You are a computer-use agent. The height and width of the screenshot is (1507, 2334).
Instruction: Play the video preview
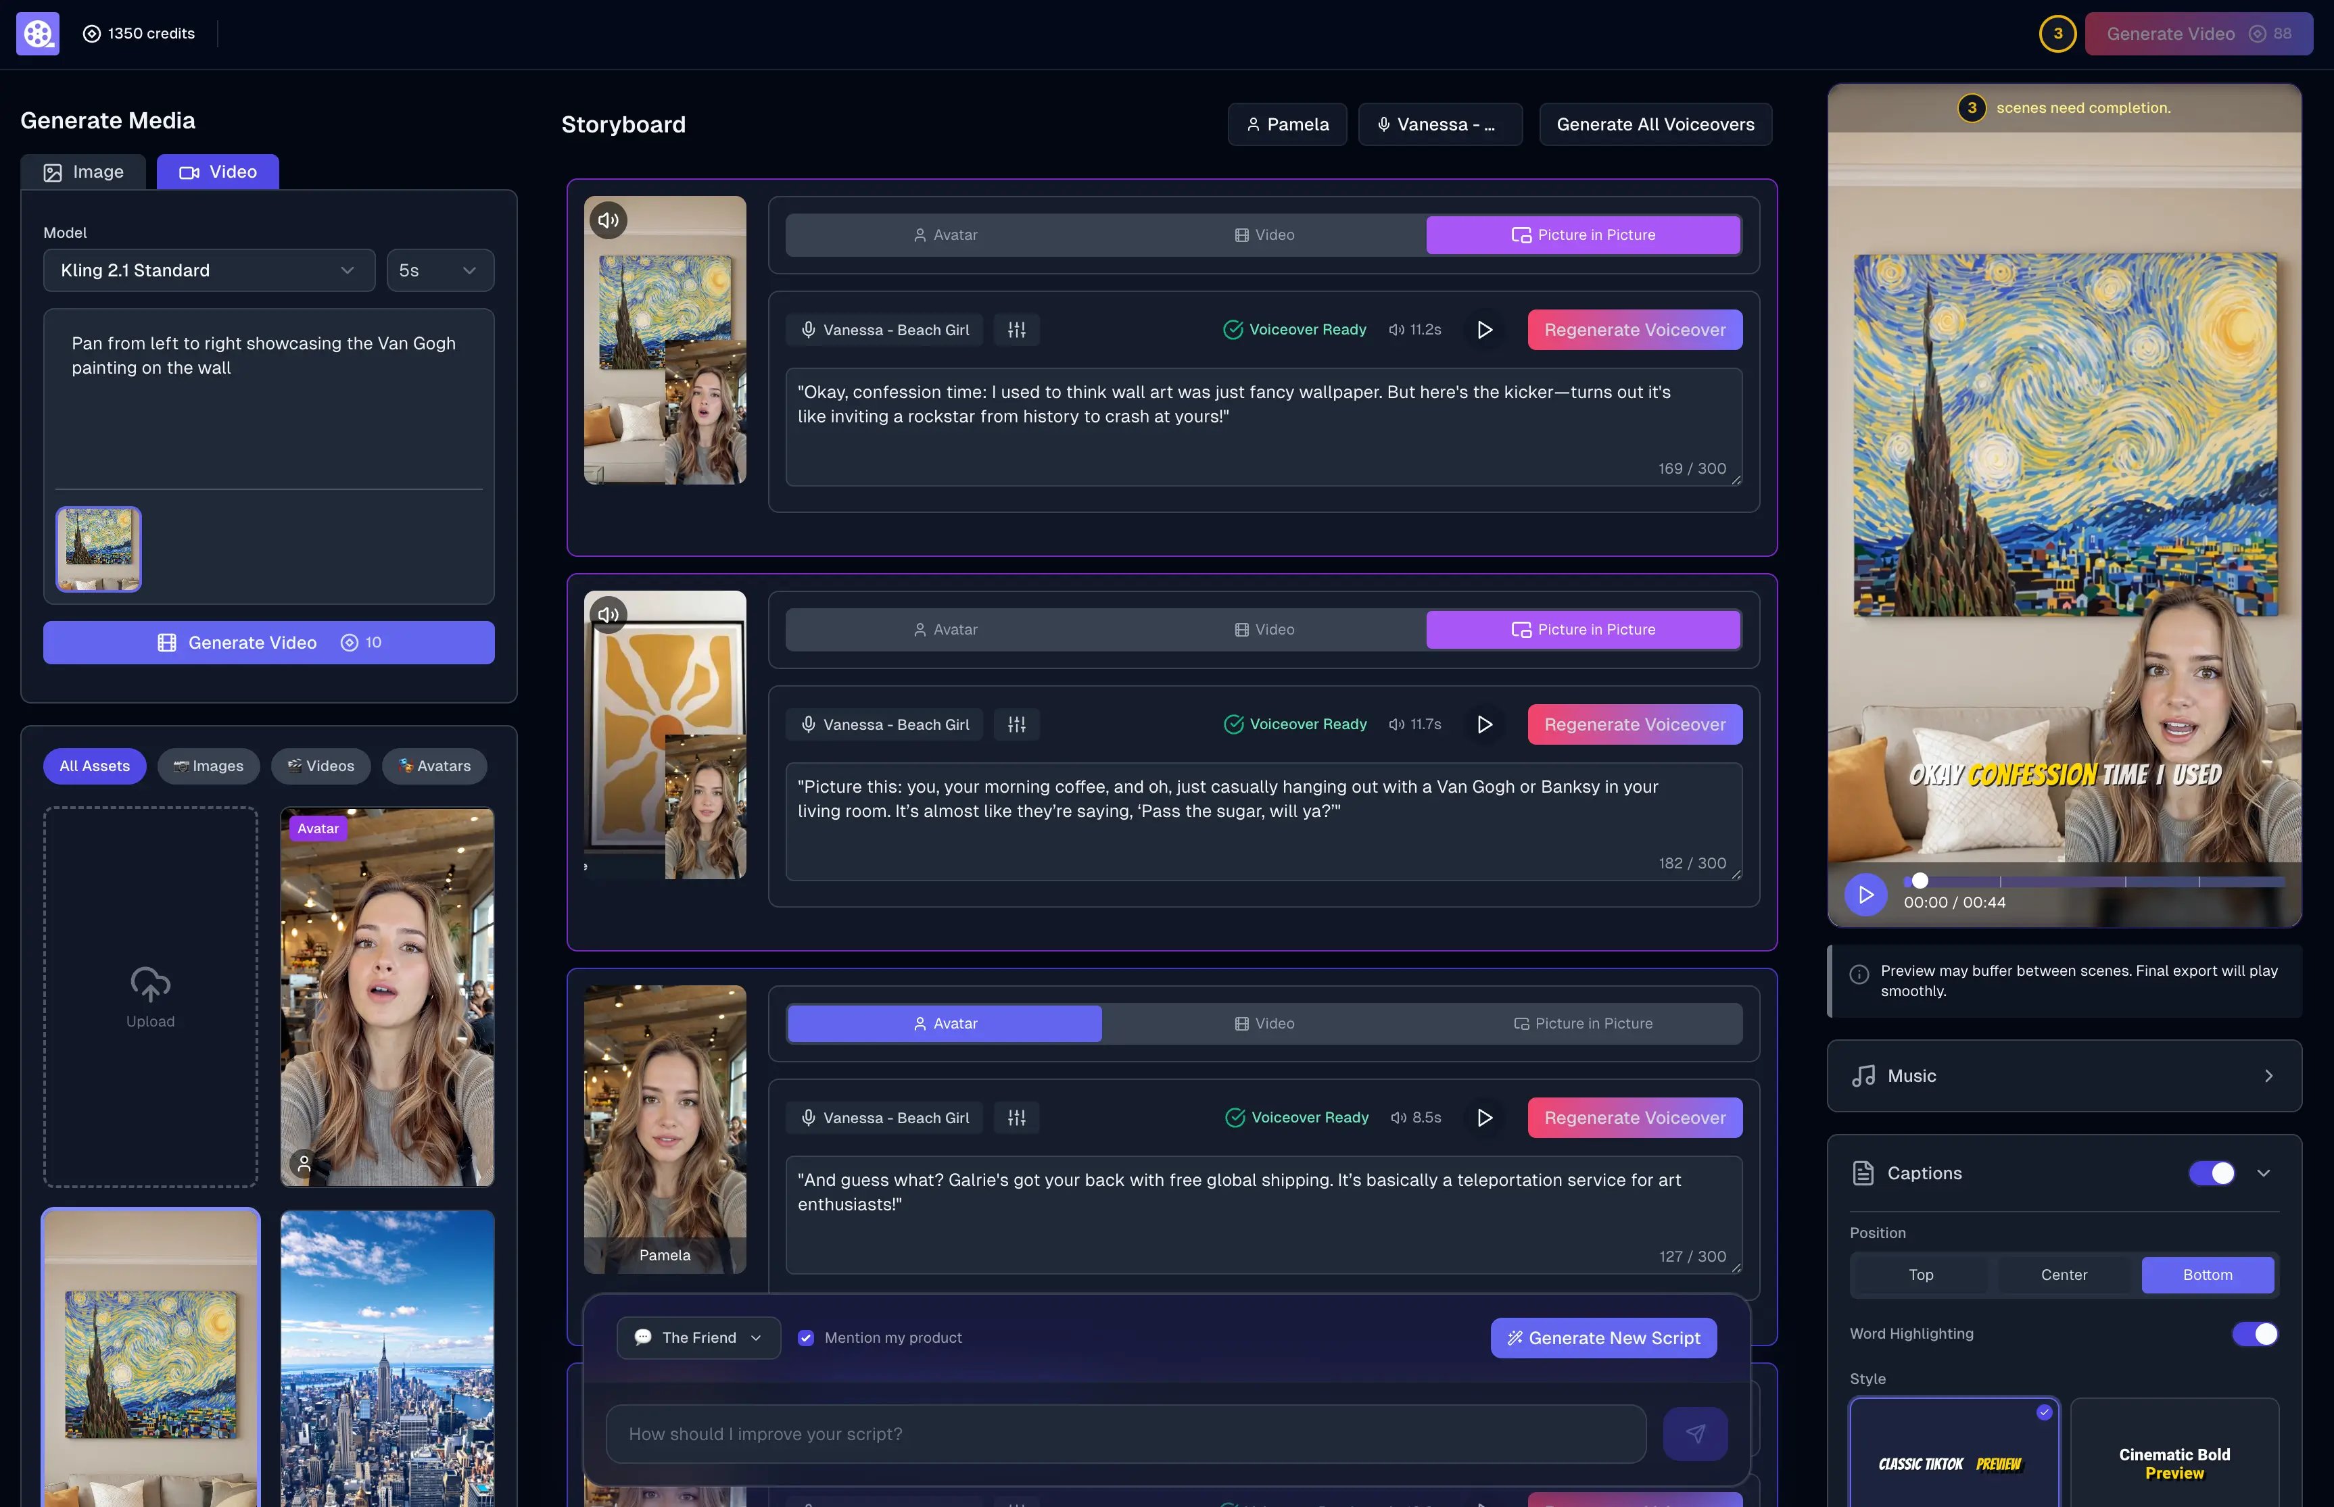point(1865,895)
